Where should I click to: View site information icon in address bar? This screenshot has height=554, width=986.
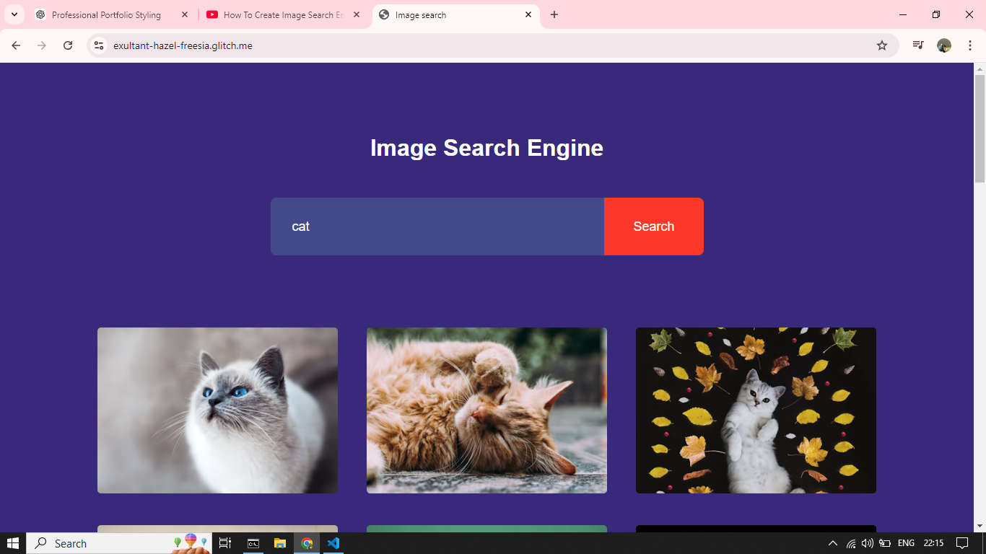pos(99,45)
